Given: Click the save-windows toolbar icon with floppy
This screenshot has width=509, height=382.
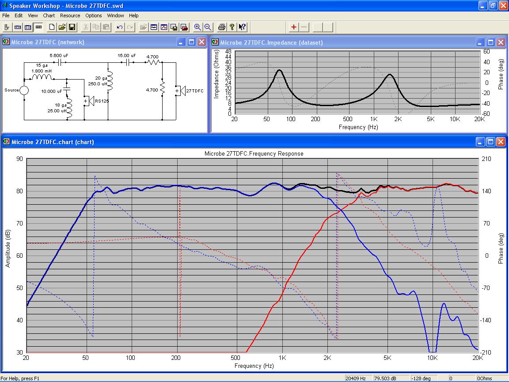Looking at the screenshot, I should [x=174, y=27].
